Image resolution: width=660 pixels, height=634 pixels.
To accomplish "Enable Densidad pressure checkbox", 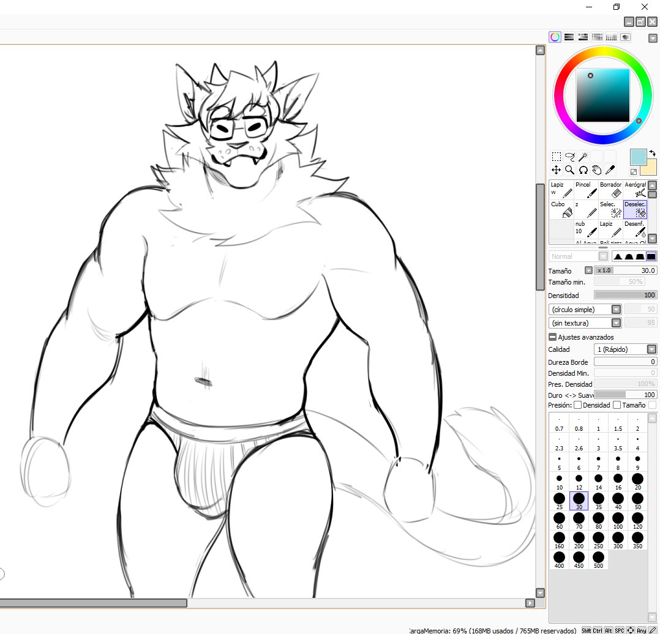I will pos(577,405).
